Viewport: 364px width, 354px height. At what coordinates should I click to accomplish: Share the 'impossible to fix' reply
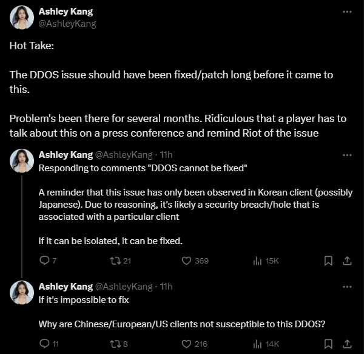[x=347, y=344]
